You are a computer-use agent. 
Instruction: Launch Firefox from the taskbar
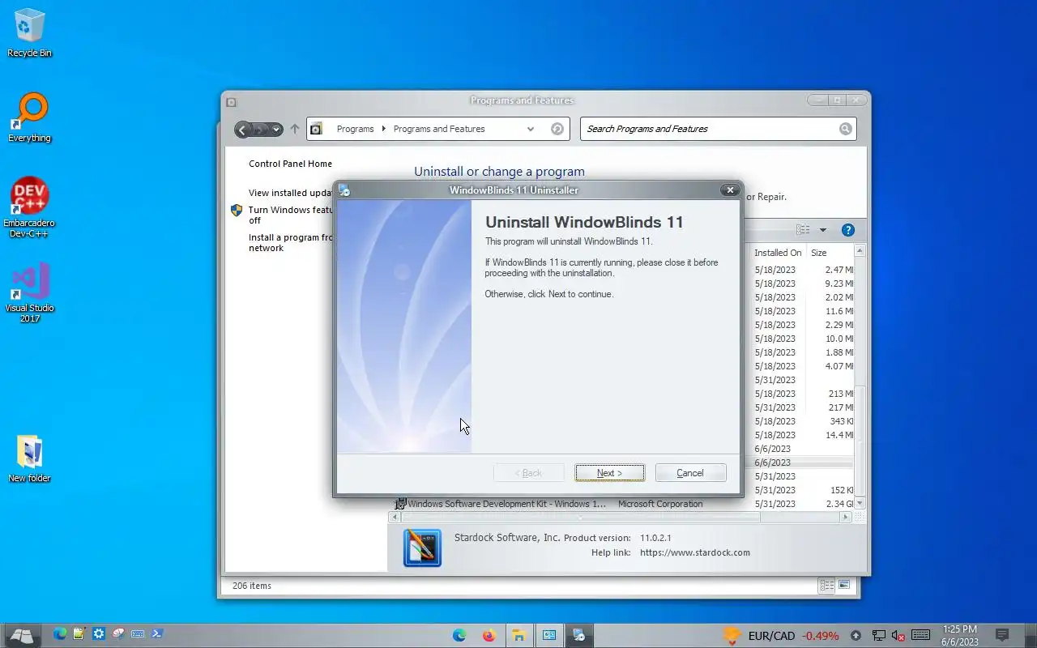pos(489,635)
